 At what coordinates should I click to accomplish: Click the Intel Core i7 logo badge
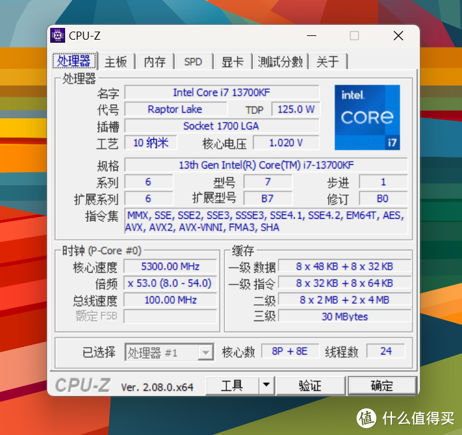[367, 118]
